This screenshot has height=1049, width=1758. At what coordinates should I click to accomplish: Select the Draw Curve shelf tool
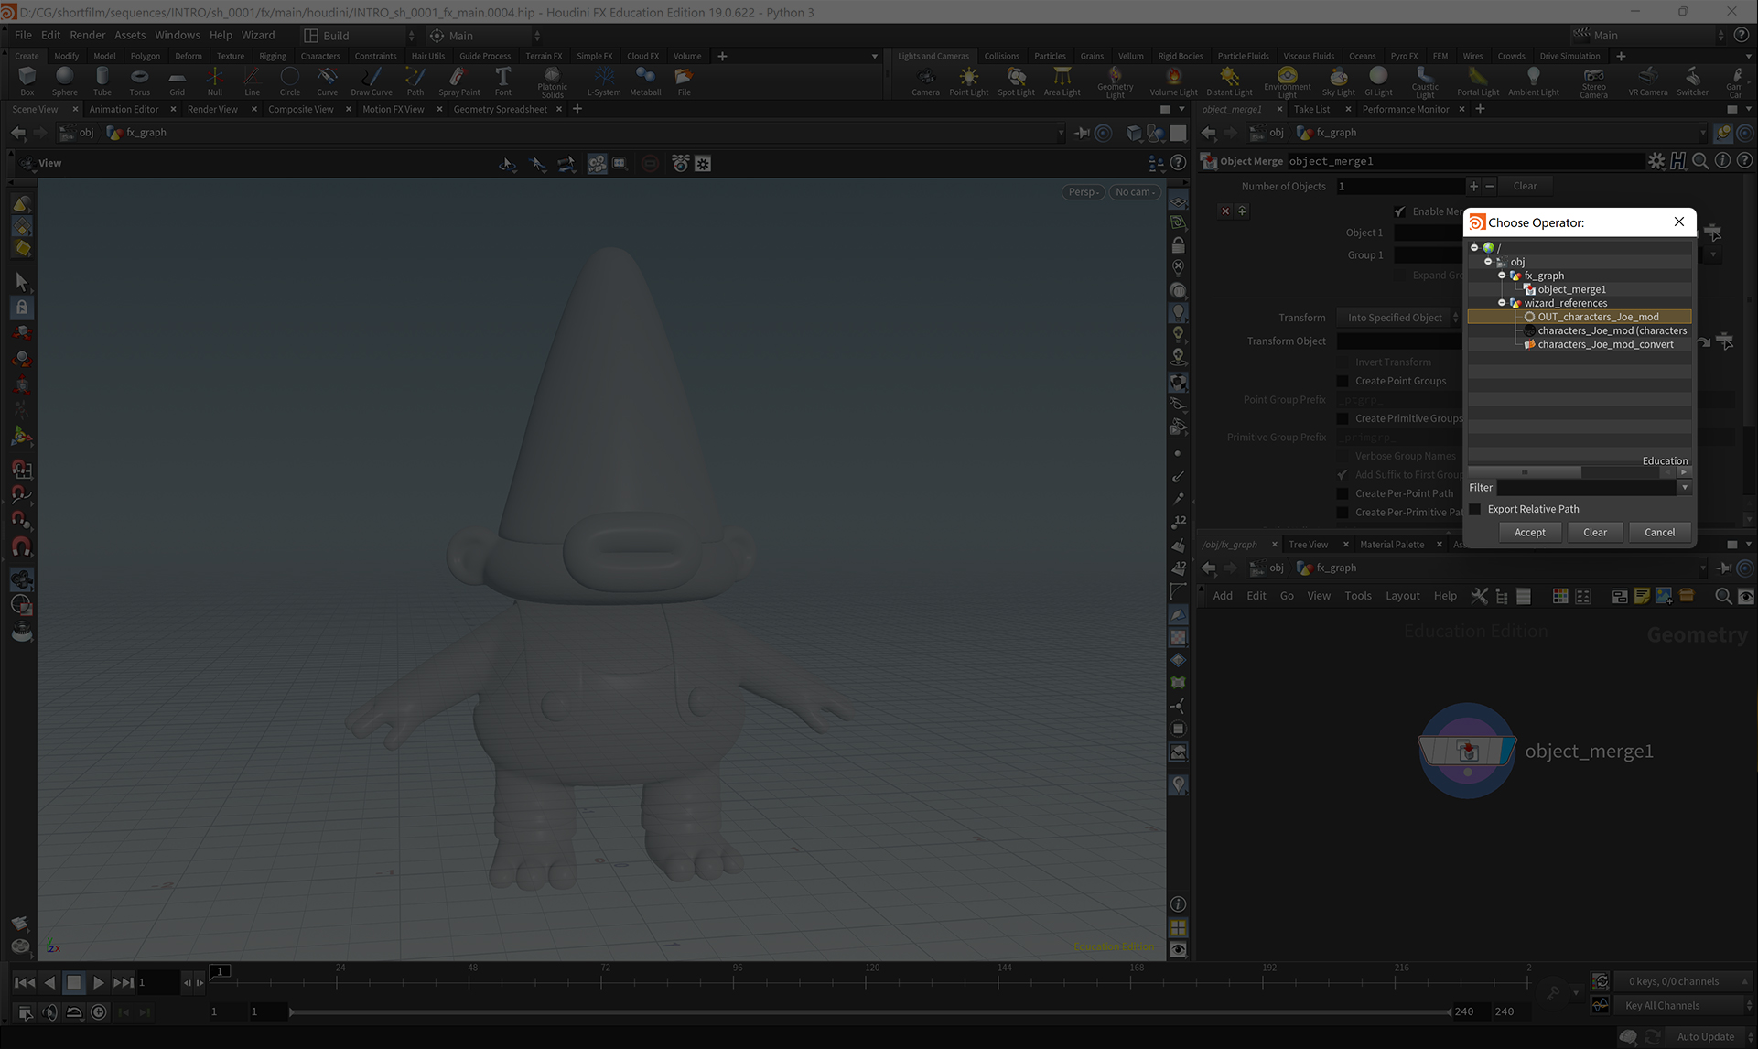[x=372, y=81]
